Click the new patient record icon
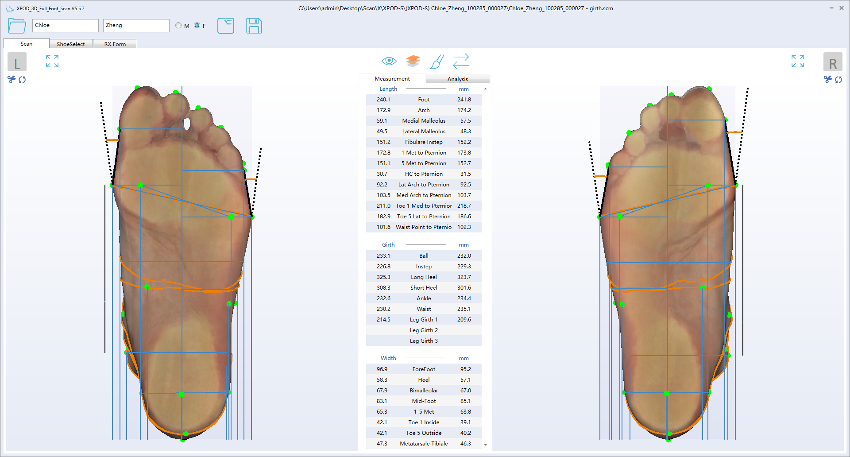The height and width of the screenshot is (457, 850). (225, 26)
